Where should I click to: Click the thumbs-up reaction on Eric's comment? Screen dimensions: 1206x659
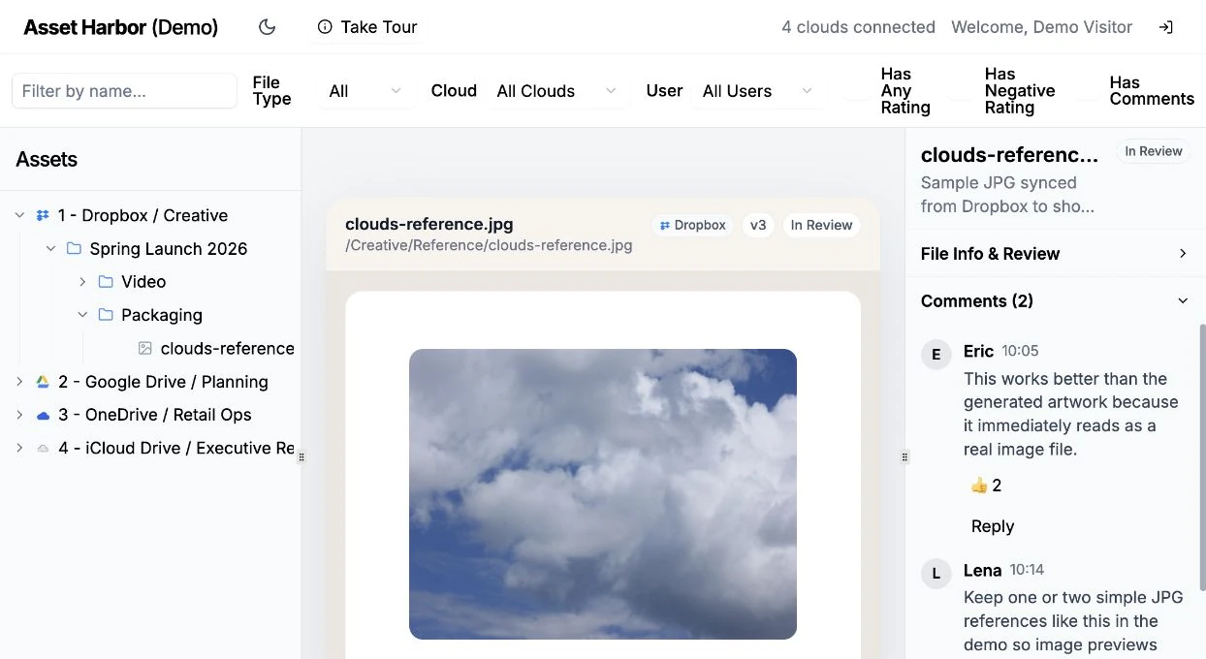point(986,486)
